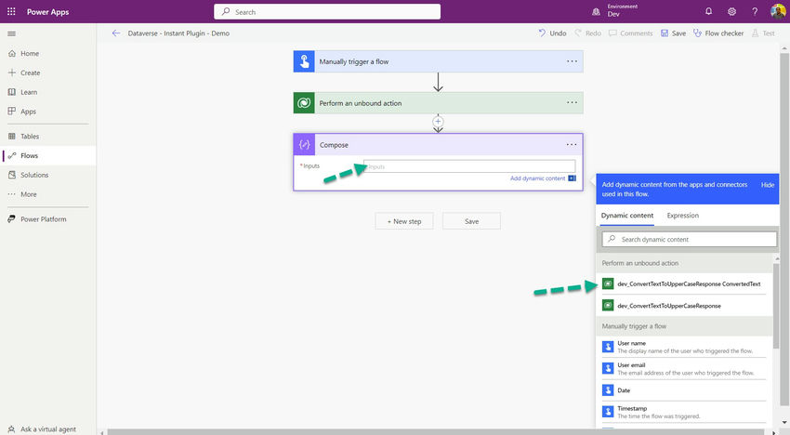The height and width of the screenshot is (435, 790).
Task: Select dev_ConvertTextToUpperCaseResponse item without ConvertedText
Action: (x=684, y=306)
